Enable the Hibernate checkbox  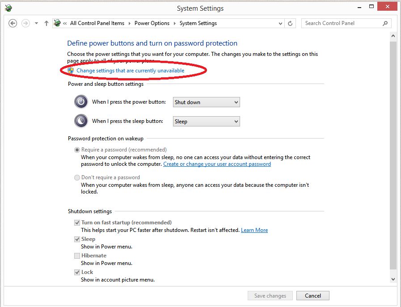point(77,256)
